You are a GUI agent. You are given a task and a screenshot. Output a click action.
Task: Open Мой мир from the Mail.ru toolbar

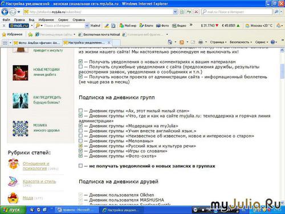[x=128, y=26]
